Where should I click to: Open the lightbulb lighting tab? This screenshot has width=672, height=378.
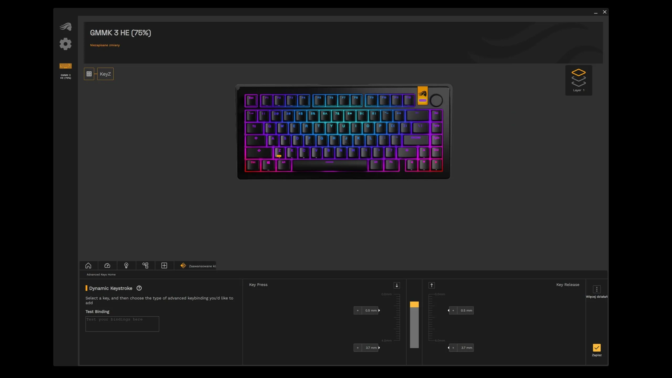(x=126, y=266)
